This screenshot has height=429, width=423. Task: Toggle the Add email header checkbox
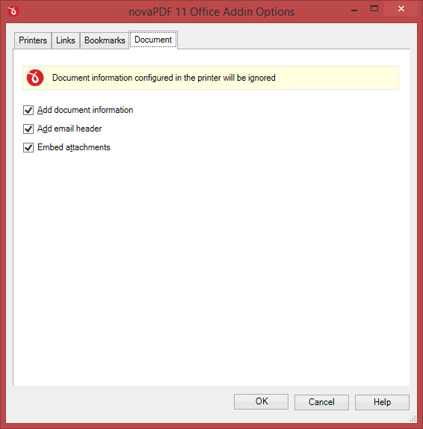pos(28,129)
